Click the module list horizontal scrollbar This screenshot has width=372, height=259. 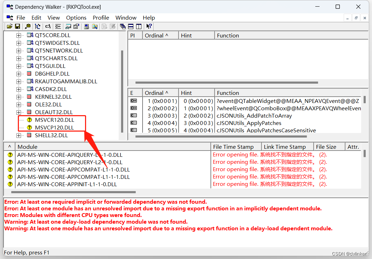pos(73,192)
